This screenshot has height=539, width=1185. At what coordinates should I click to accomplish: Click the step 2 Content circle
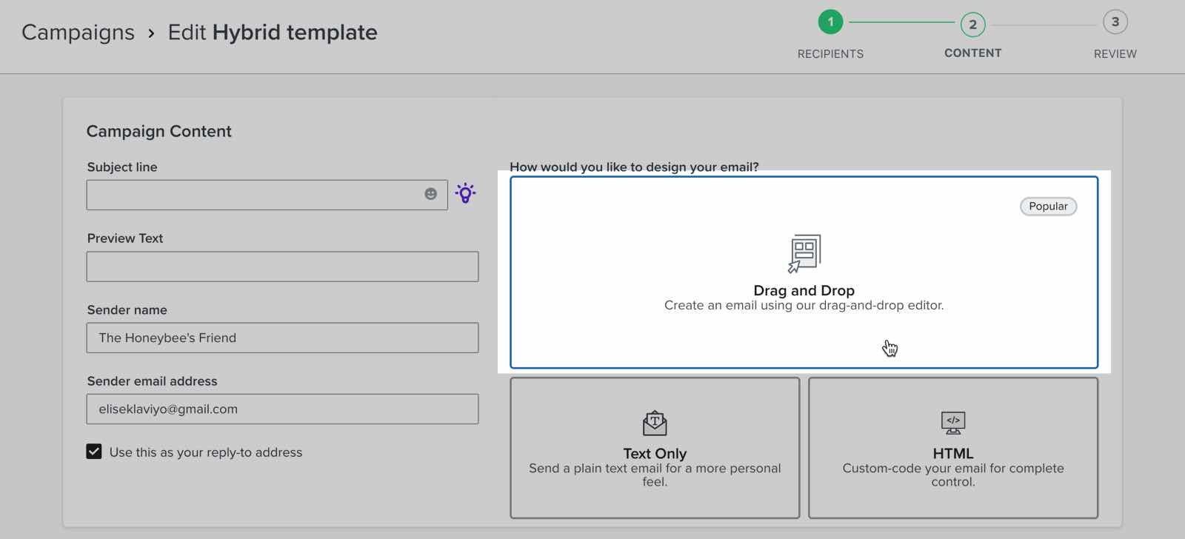972,24
